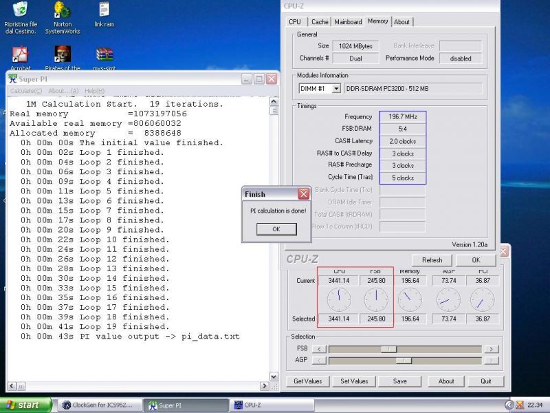Image resolution: width=550 pixels, height=413 pixels.
Task: Click the FSB clock dial gauge
Action: [376, 299]
